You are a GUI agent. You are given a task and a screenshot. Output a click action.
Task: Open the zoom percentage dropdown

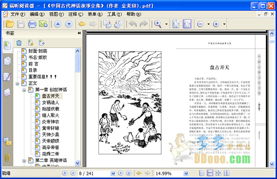[x=186, y=173]
